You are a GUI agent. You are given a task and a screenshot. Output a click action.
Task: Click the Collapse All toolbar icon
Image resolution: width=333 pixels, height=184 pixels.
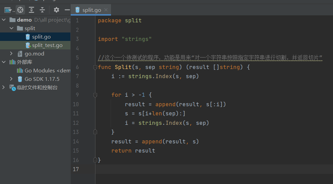click(x=42, y=10)
